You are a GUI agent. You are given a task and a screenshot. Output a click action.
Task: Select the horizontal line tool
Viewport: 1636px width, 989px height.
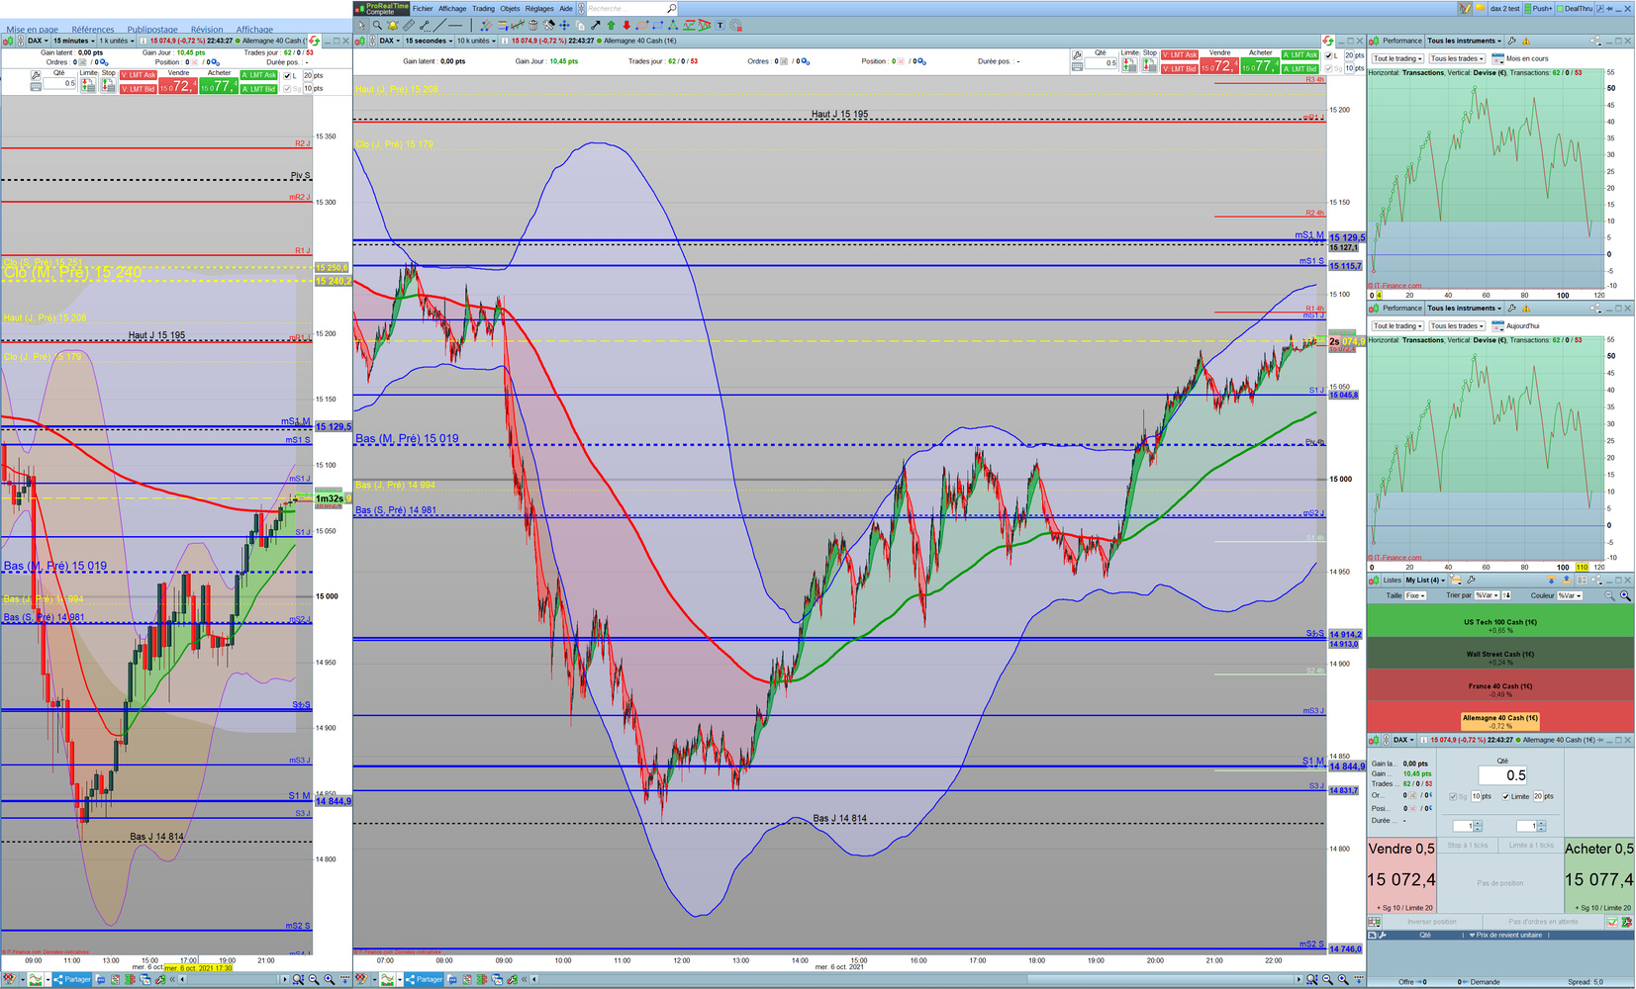click(x=455, y=26)
